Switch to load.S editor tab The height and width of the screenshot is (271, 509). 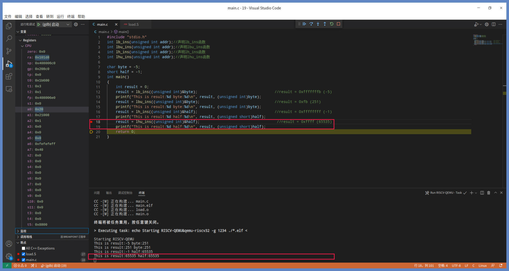click(133, 25)
